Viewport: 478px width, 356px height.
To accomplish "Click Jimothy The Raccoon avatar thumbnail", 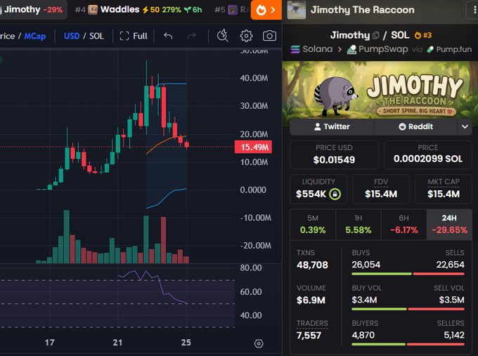I will (297, 10).
